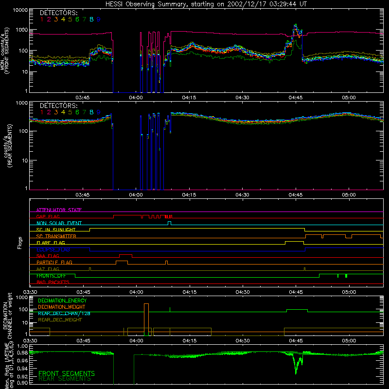Click the GAP_FLAG label

(48, 216)
